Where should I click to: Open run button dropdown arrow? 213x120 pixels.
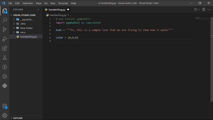(199, 9)
